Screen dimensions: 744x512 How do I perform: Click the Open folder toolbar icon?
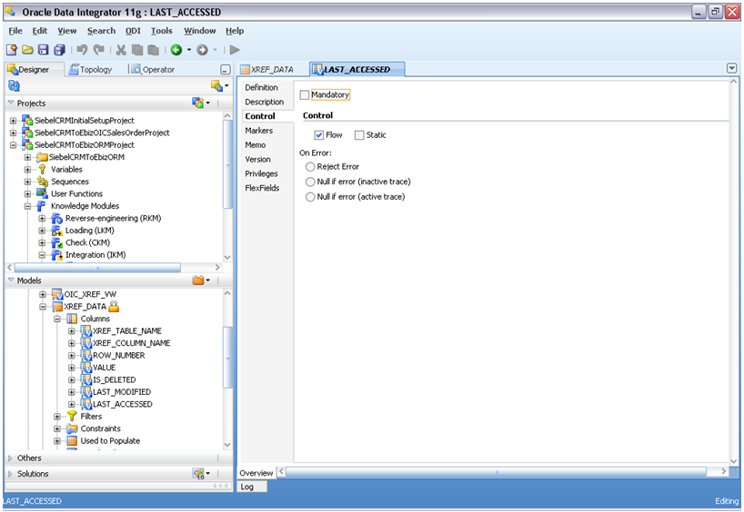pos(27,50)
